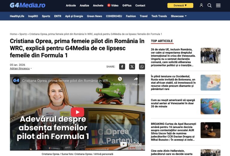
Task: Open site search magnifier icon
Action: (209, 5)
